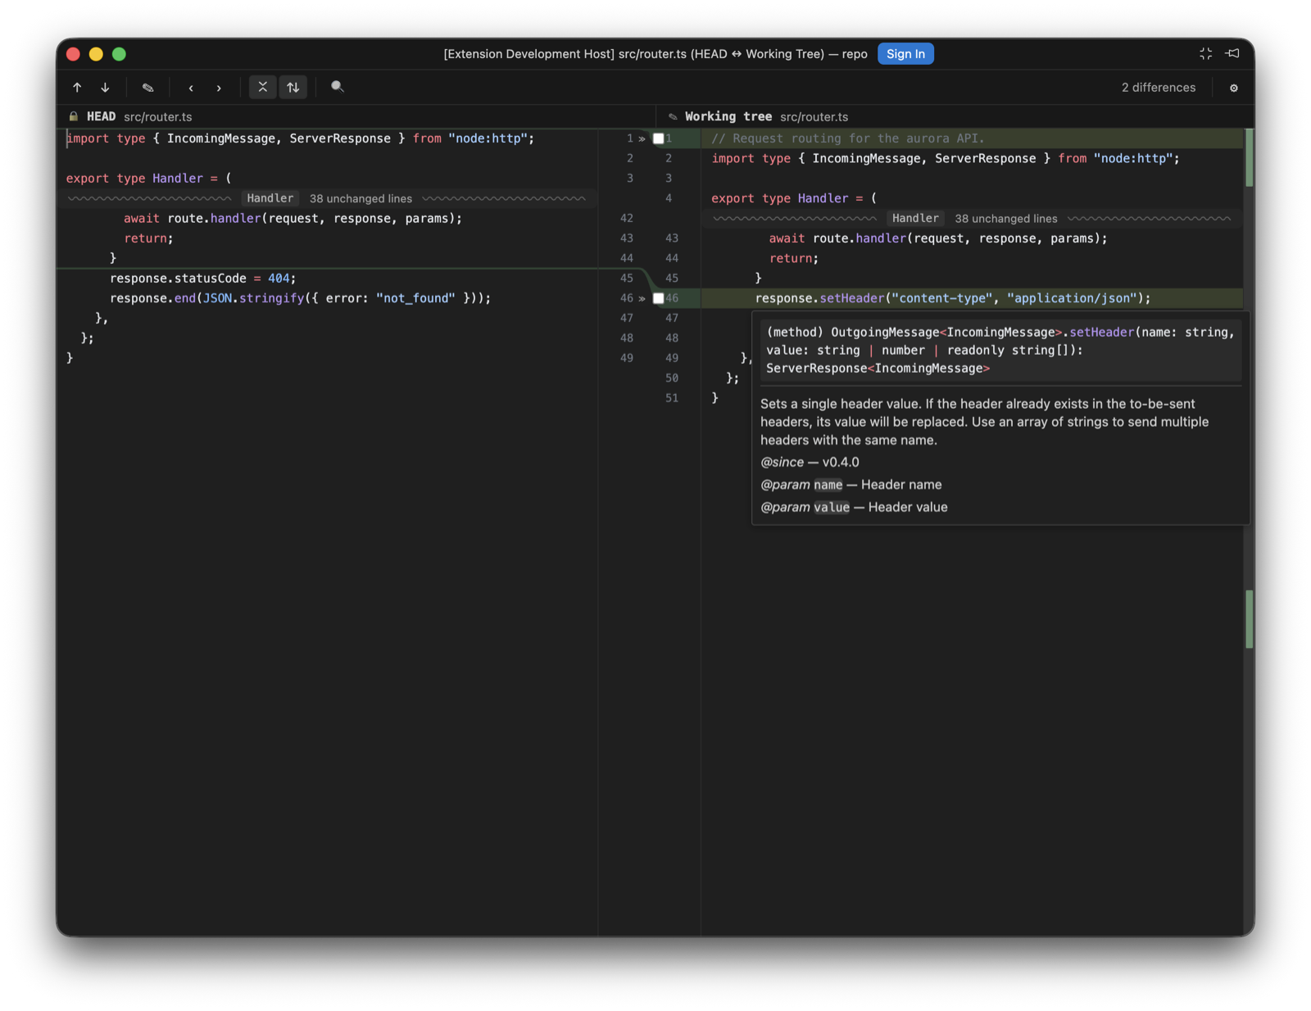Toggle collapse unchanged fragments button
Image resolution: width=1311 pixels, height=1011 pixels.
[x=262, y=87]
